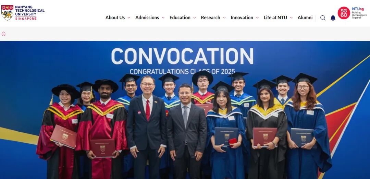This screenshot has width=370, height=179.
Task: Open the Alumni menu item
Action: click(305, 18)
